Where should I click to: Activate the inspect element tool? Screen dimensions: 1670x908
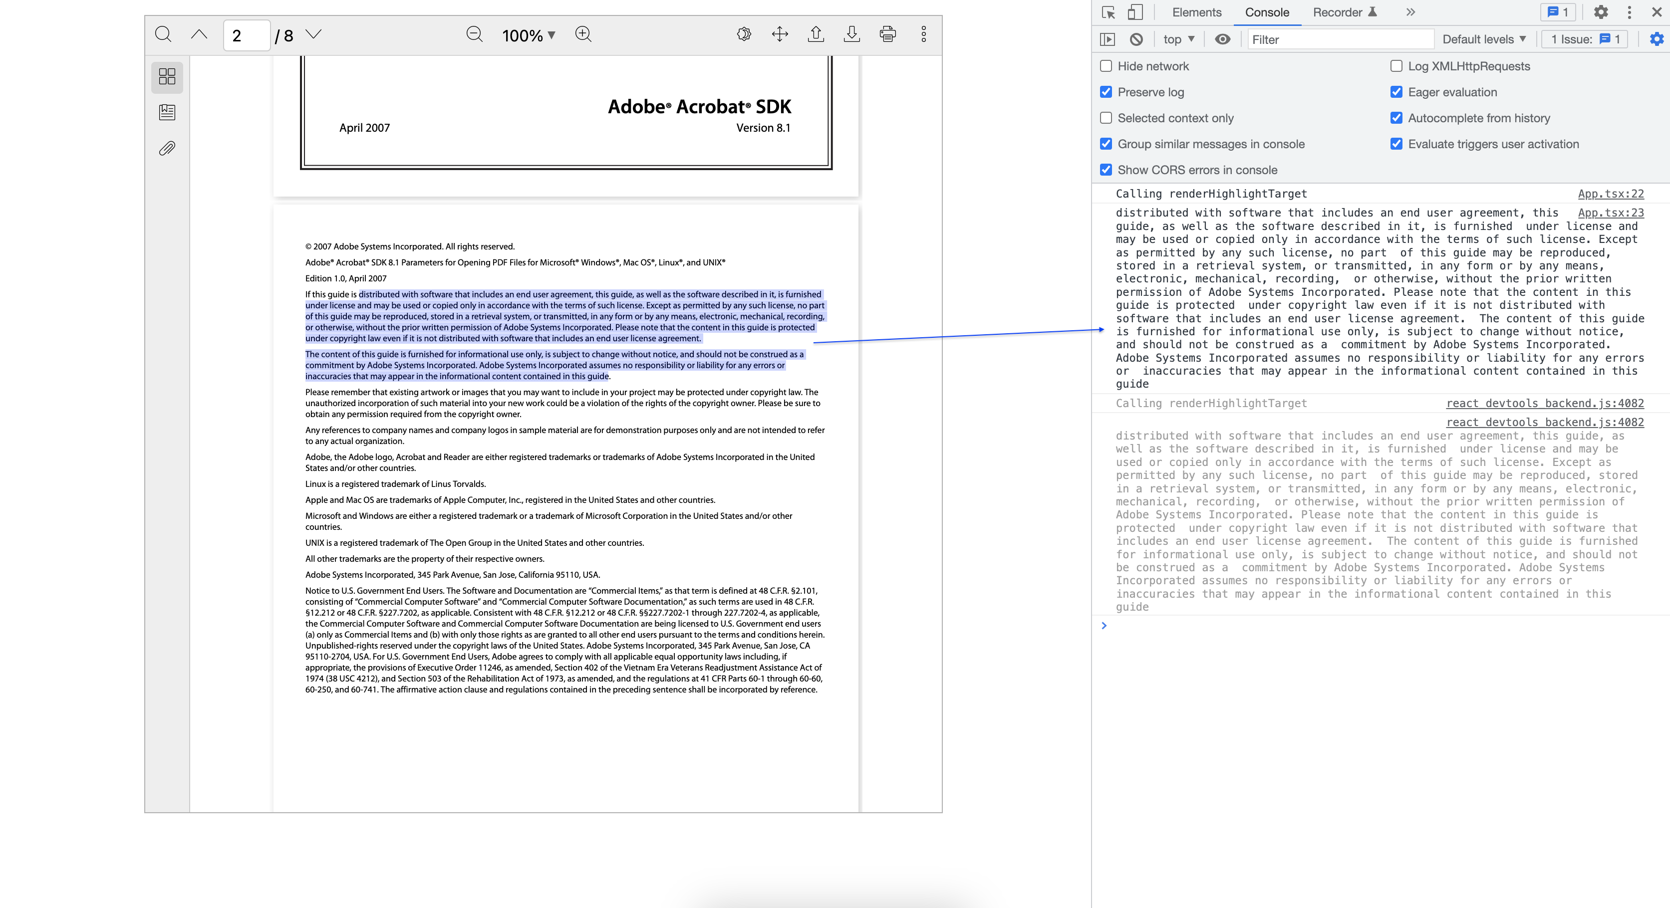point(1109,11)
